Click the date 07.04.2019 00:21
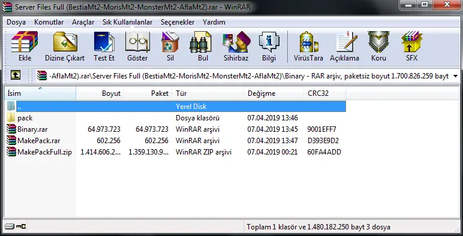463x236 pixels. pos(272,152)
